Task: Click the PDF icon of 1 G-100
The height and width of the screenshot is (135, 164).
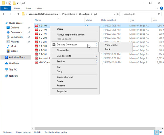Action: point(37,26)
